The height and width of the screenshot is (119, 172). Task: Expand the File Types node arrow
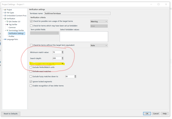(3, 13)
